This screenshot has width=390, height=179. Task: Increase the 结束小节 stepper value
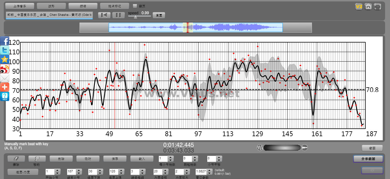point(78,170)
